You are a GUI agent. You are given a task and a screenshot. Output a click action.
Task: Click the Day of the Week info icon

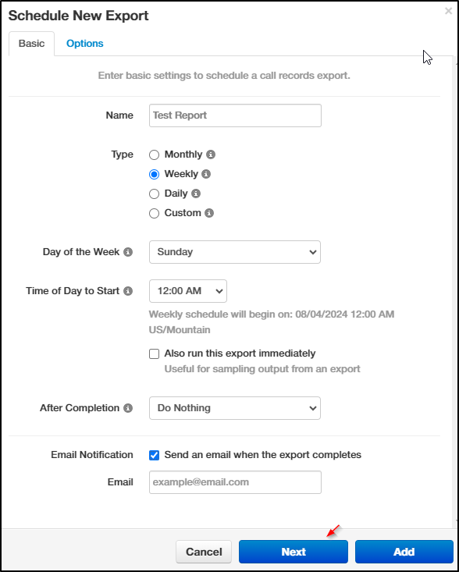point(128,252)
